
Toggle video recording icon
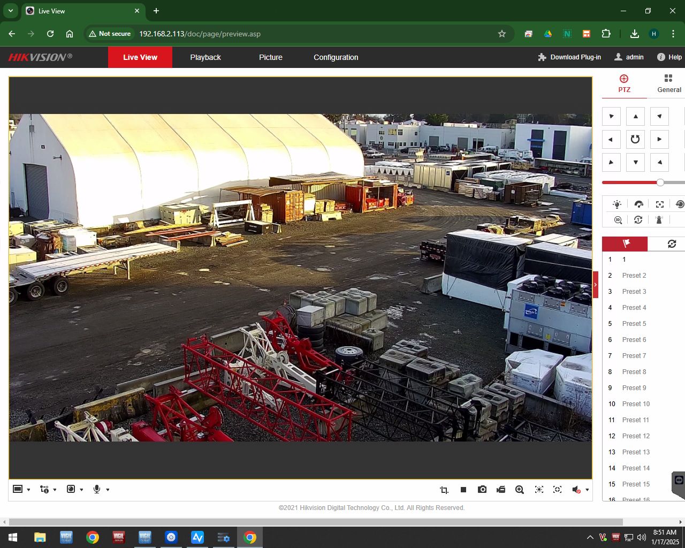(x=501, y=490)
